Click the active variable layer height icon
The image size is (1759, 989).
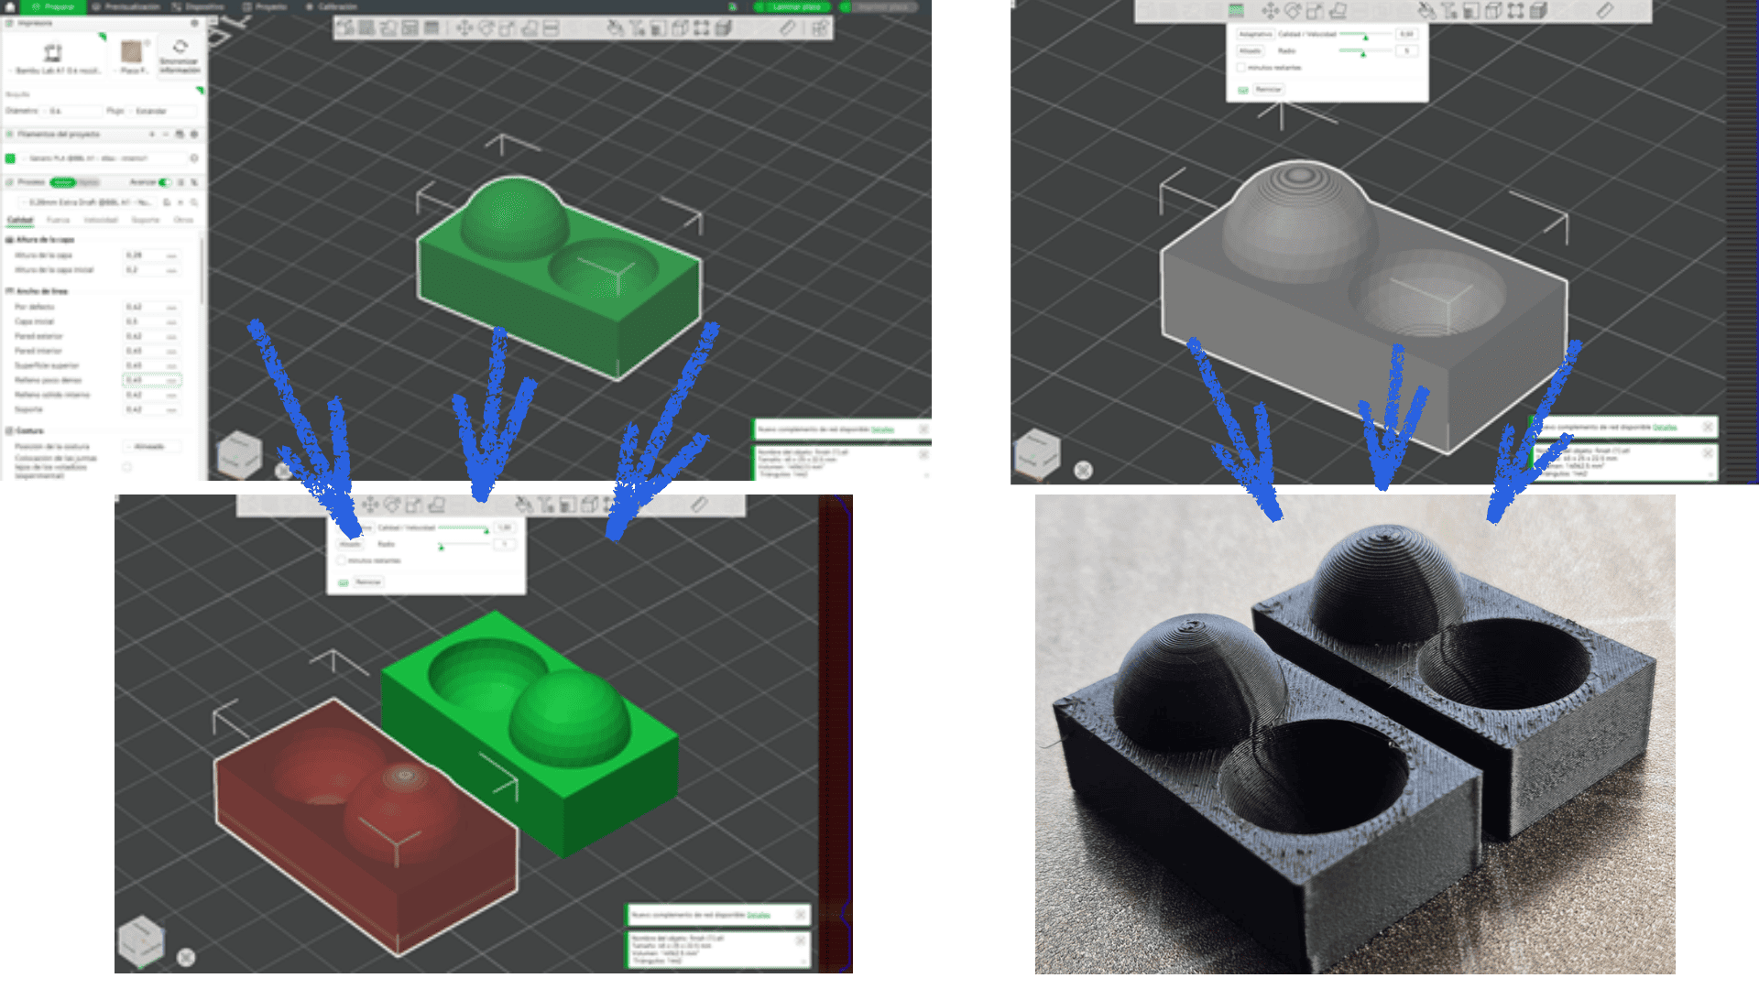coord(1236,10)
